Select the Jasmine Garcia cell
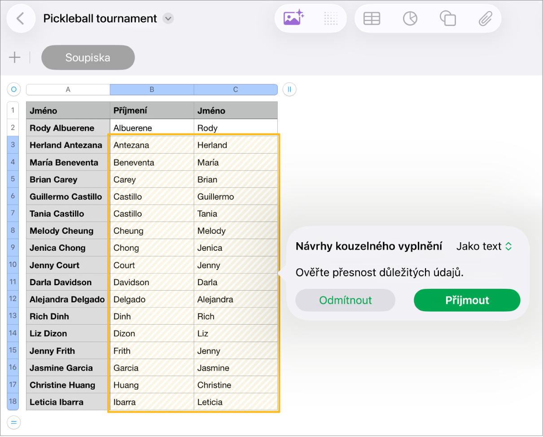The image size is (543, 437). click(x=68, y=368)
